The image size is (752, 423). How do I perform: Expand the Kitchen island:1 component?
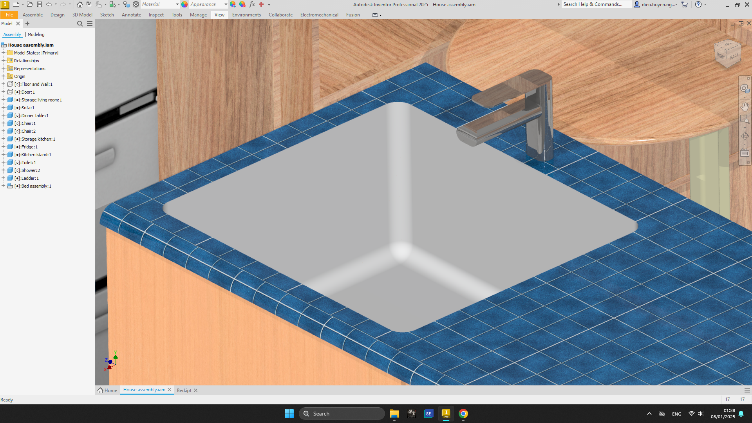click(3, 155)
